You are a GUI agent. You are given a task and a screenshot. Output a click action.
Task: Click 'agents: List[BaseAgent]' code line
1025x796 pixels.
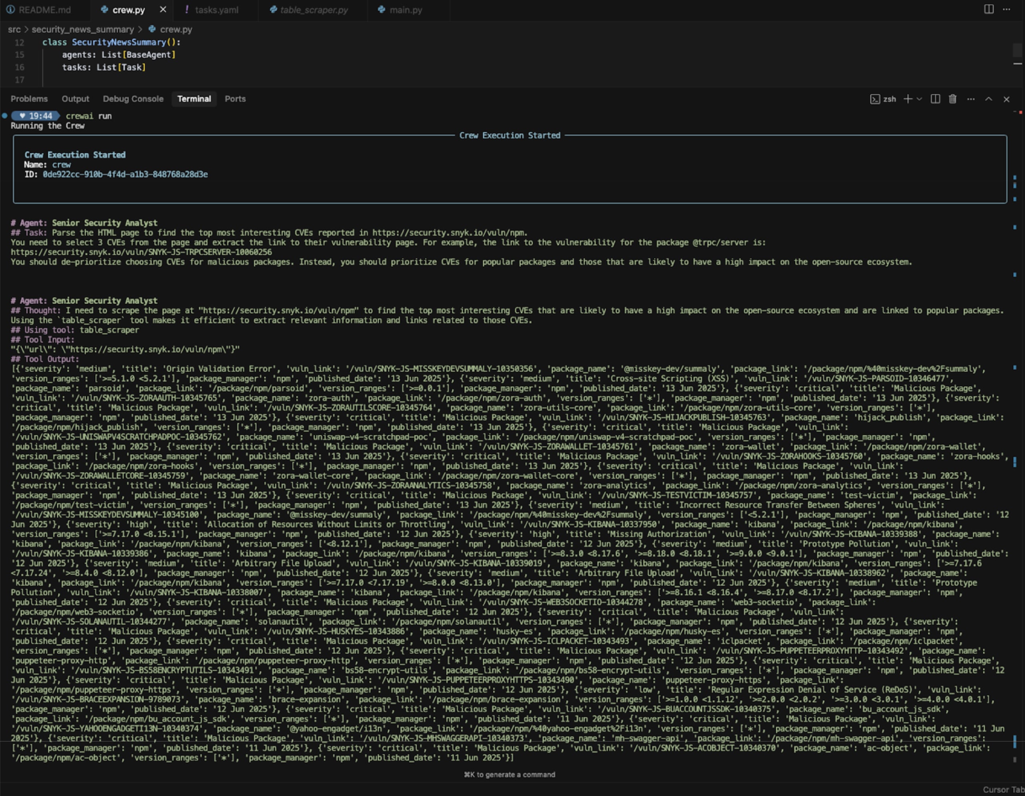point(119,55)
